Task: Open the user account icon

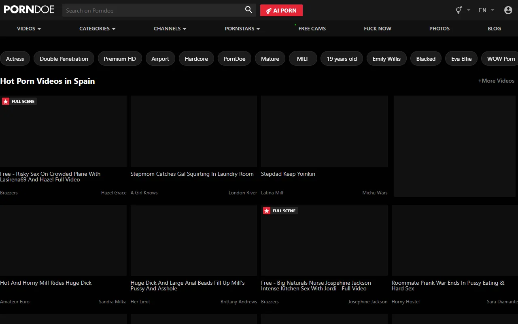Action: pyautogui.click(x=508, y=10)
